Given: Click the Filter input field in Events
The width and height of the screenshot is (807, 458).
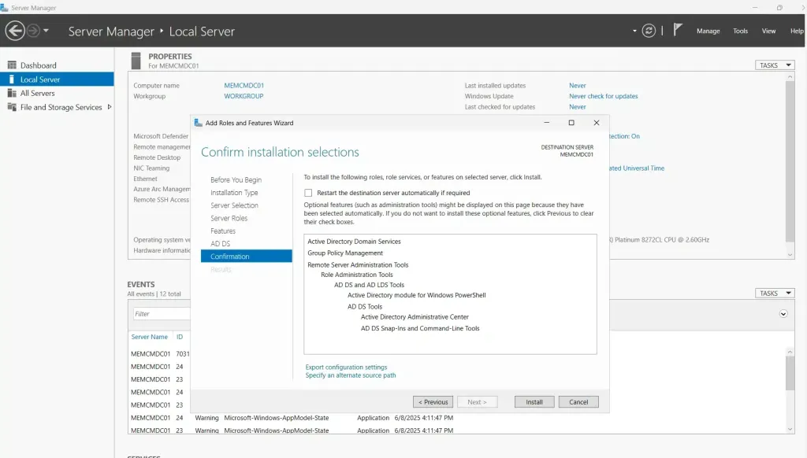Looking at the screenshot, I should point(162,314).
